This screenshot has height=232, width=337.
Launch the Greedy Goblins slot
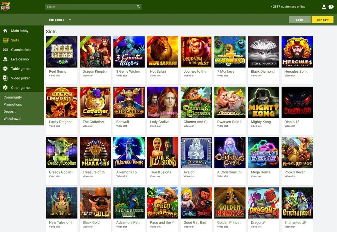62,153
